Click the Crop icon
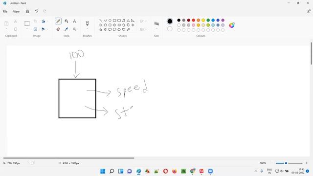 [35, 21]
